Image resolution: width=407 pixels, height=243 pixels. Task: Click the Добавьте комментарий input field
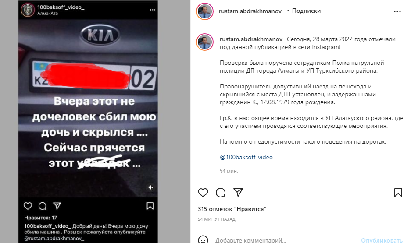click(286, 240)
